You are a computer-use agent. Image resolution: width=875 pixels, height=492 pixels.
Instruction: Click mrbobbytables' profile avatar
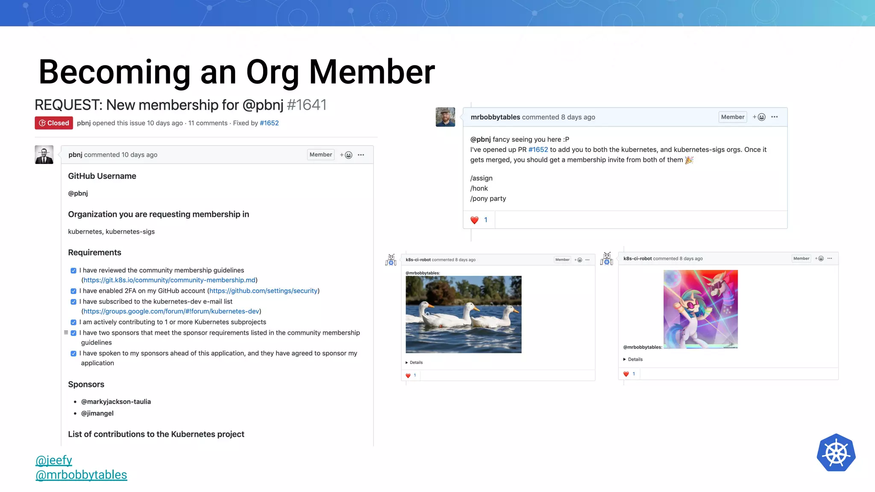(445, 117)
